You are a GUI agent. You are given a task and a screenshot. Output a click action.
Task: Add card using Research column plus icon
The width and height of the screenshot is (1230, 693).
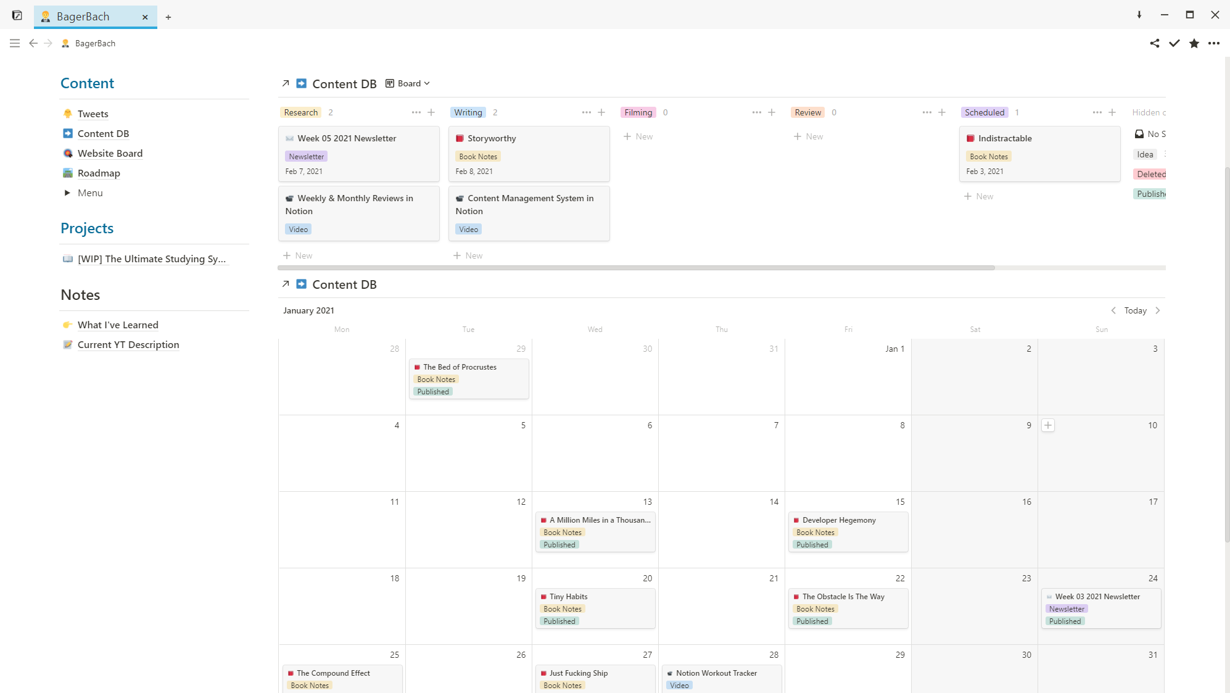[431, 112]
